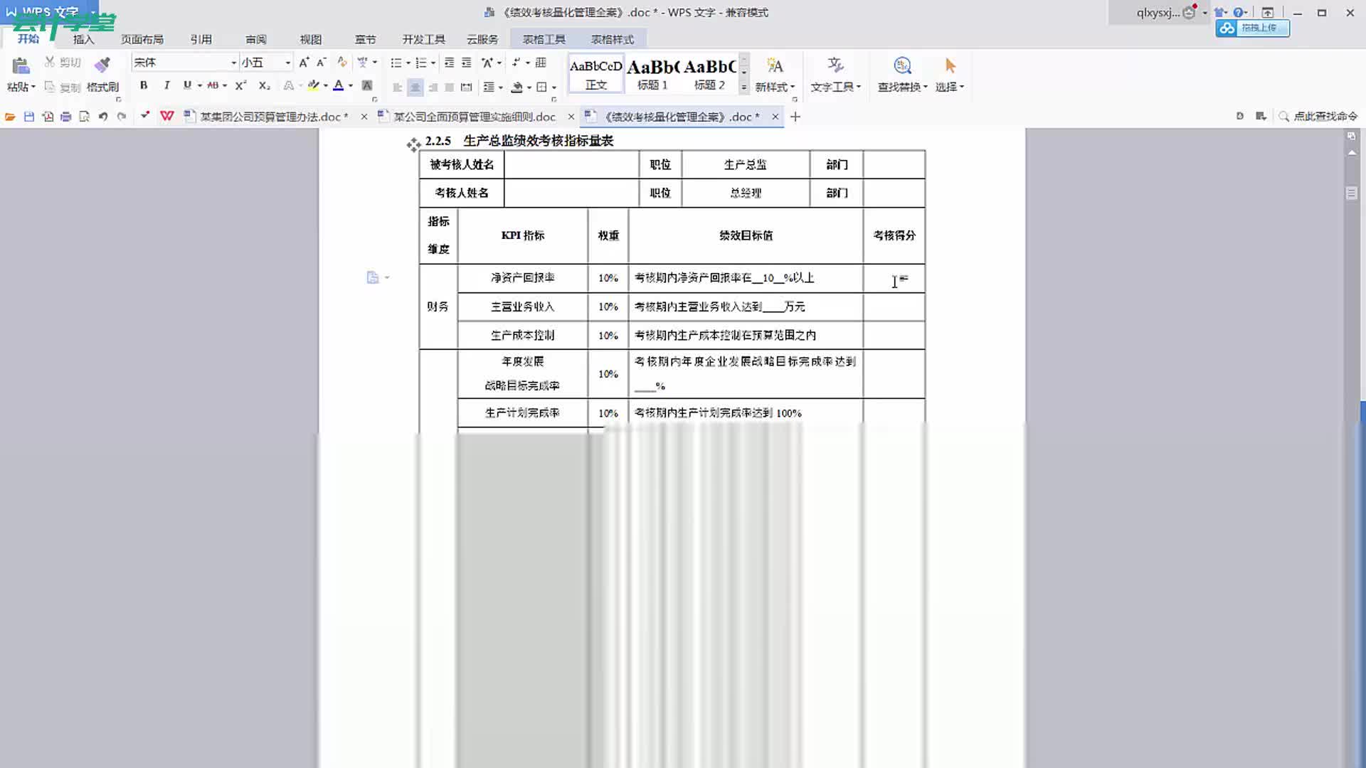This screenshot has width=1366, height=768.
Task: Open the 表格工具 ribbon tab
Action: click(544, 39)
